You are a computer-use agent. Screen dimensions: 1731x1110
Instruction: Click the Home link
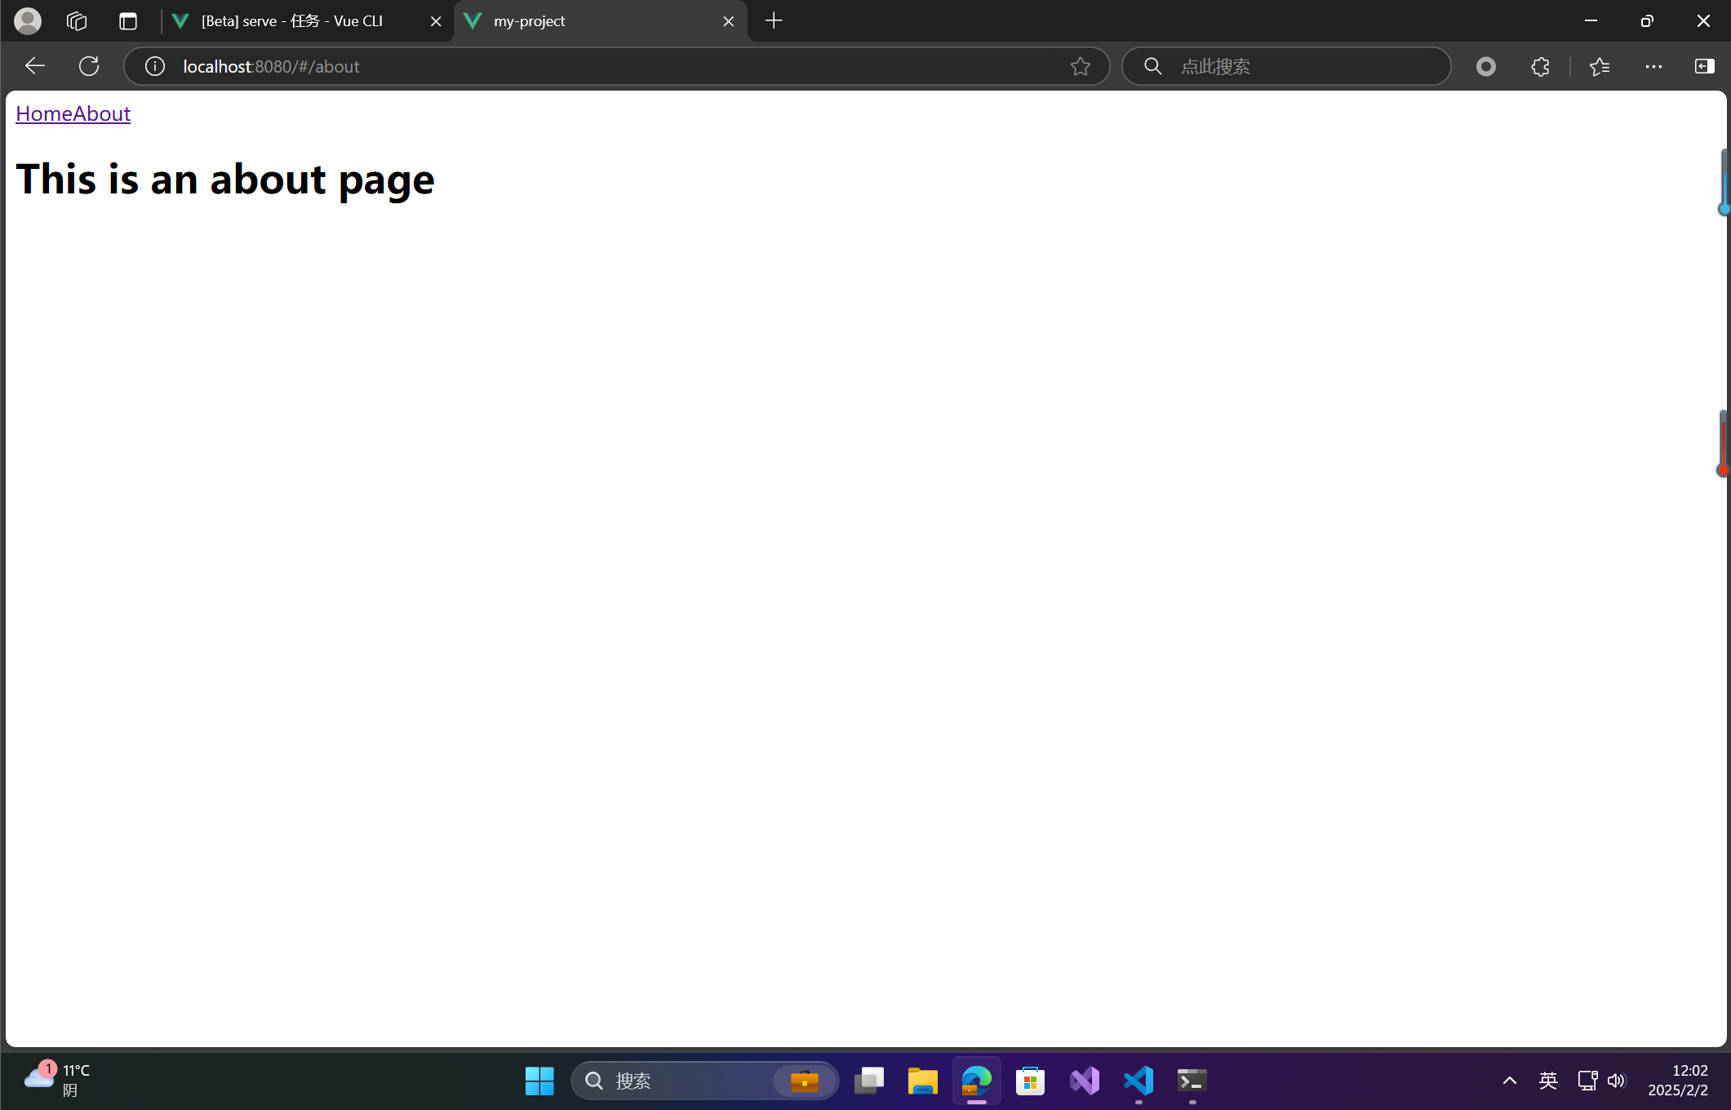[44, 113]
